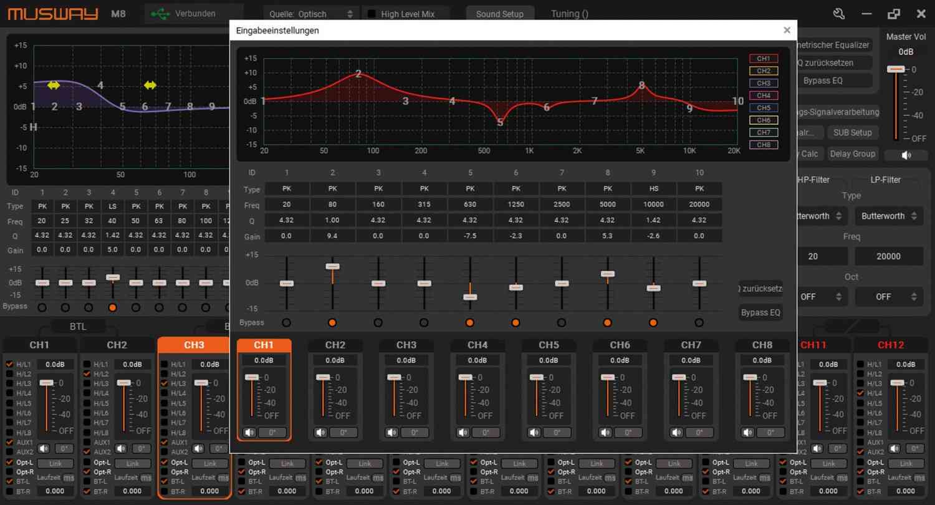Viewport: 935px width, 505px height.
Task: Select EQ curve node 2 in dialog graph
Action: pyautogui.click(x=358, y=74)
